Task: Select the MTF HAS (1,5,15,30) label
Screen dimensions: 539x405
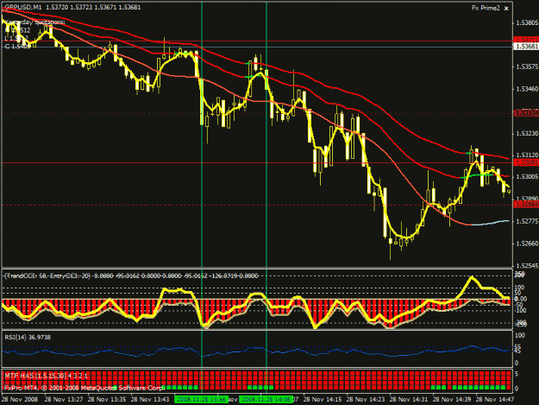Action: coord(46,377)
